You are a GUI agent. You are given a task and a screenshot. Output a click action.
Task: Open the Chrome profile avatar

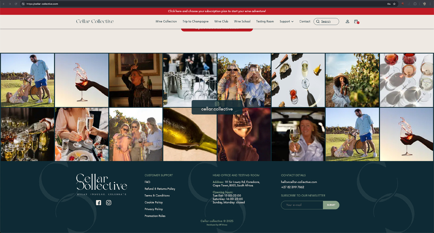click(x=424, y=4)
